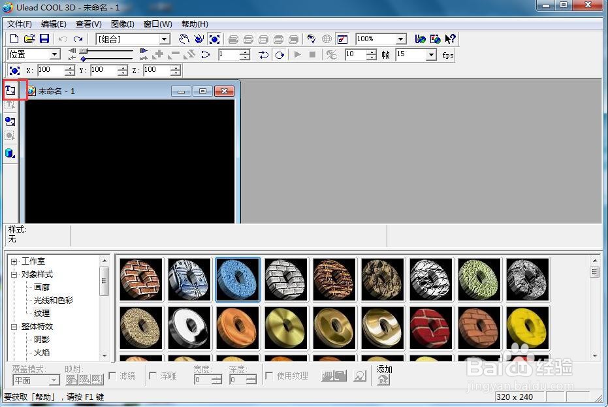Image resolution: width=608 pixels, height=407 pixels.
Task: Increase the current frame number spinner
Action: click(245, 52)
